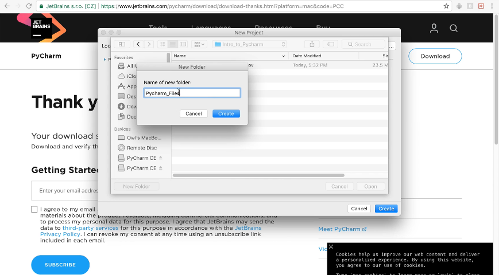Click the email address input field

pyautogui.click(x=65, y=191)
